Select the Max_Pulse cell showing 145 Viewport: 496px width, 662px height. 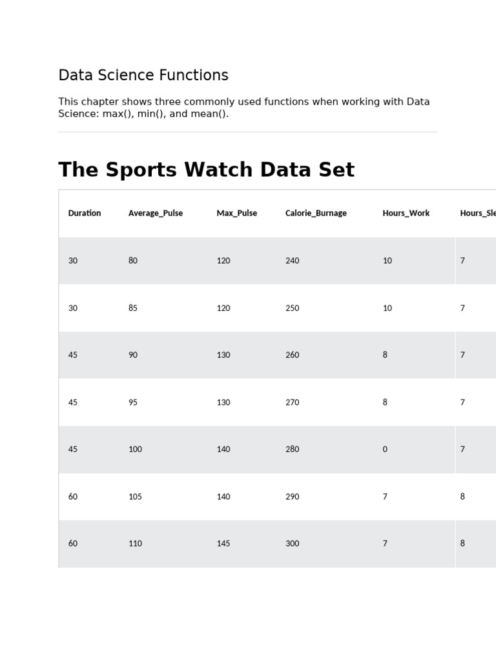(x=223, y=544)
